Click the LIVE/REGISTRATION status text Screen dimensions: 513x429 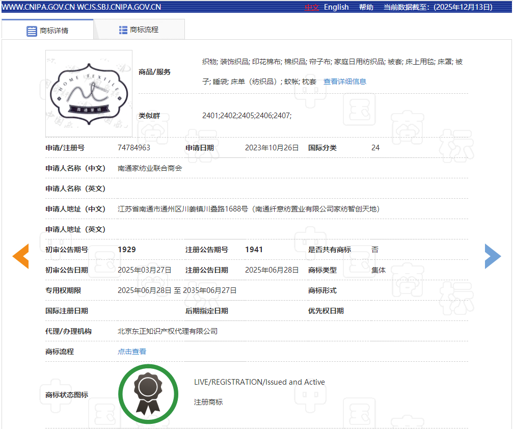point(259,382)
